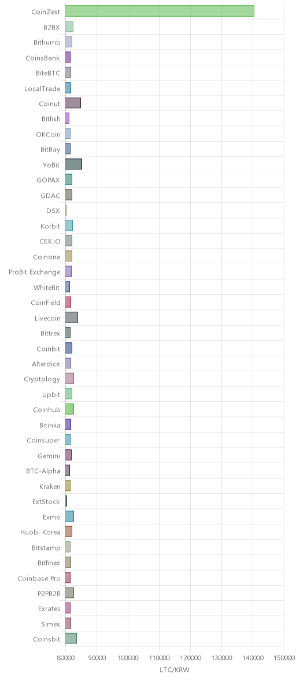Click the YoBit bar
This screenshot has width=296, height=680.
pyautogui.click(x=73, y=164)
